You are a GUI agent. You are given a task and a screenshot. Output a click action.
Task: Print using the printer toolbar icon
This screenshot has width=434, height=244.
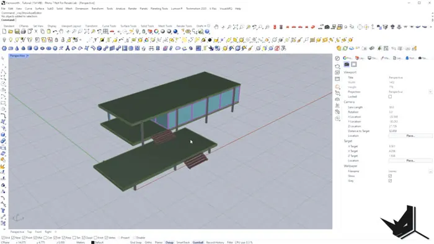24,32
